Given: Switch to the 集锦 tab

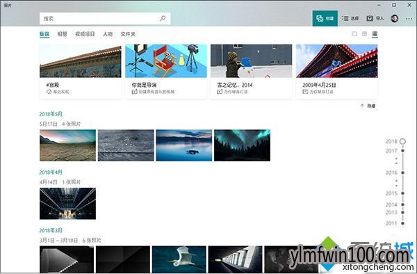Looking at the screenshot, I should pos(44,34).
